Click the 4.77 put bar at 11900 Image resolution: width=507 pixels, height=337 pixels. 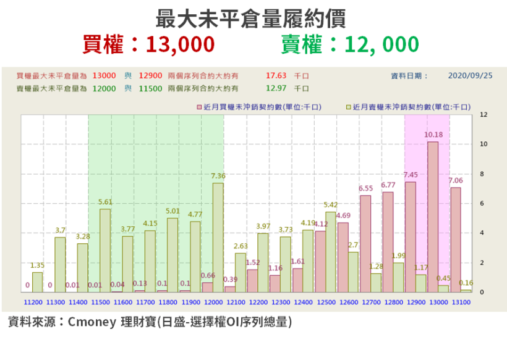pos(195,257)
